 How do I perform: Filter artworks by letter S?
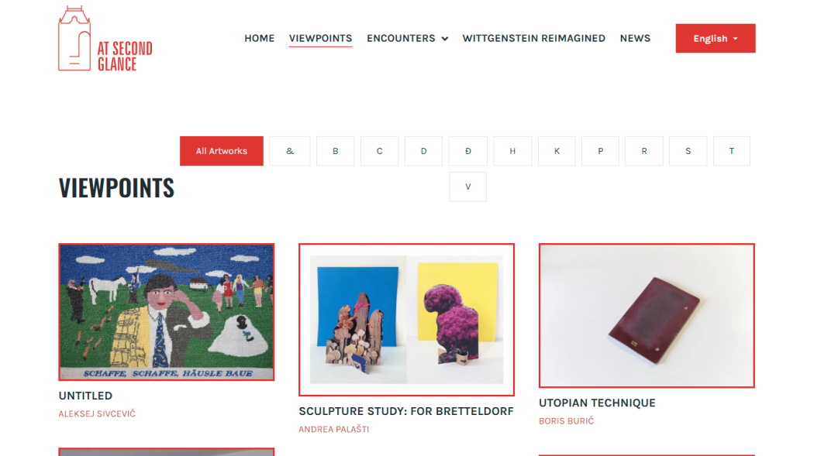(x=688, y=151)
